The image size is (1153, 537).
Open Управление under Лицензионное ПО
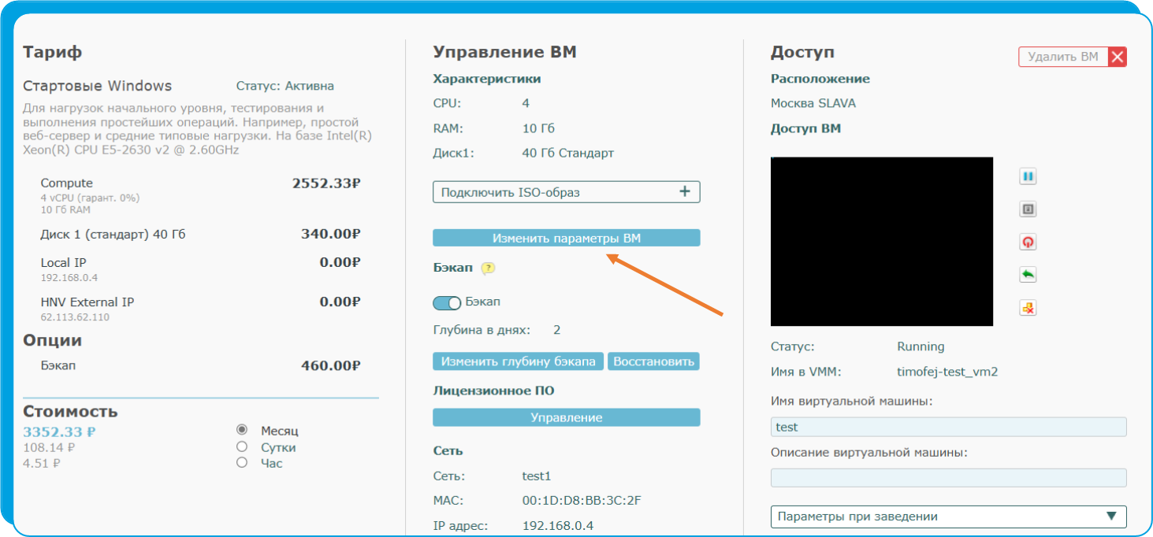pos(566,417)
